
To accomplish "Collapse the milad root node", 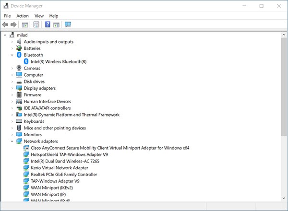I will tap(5, 35).
